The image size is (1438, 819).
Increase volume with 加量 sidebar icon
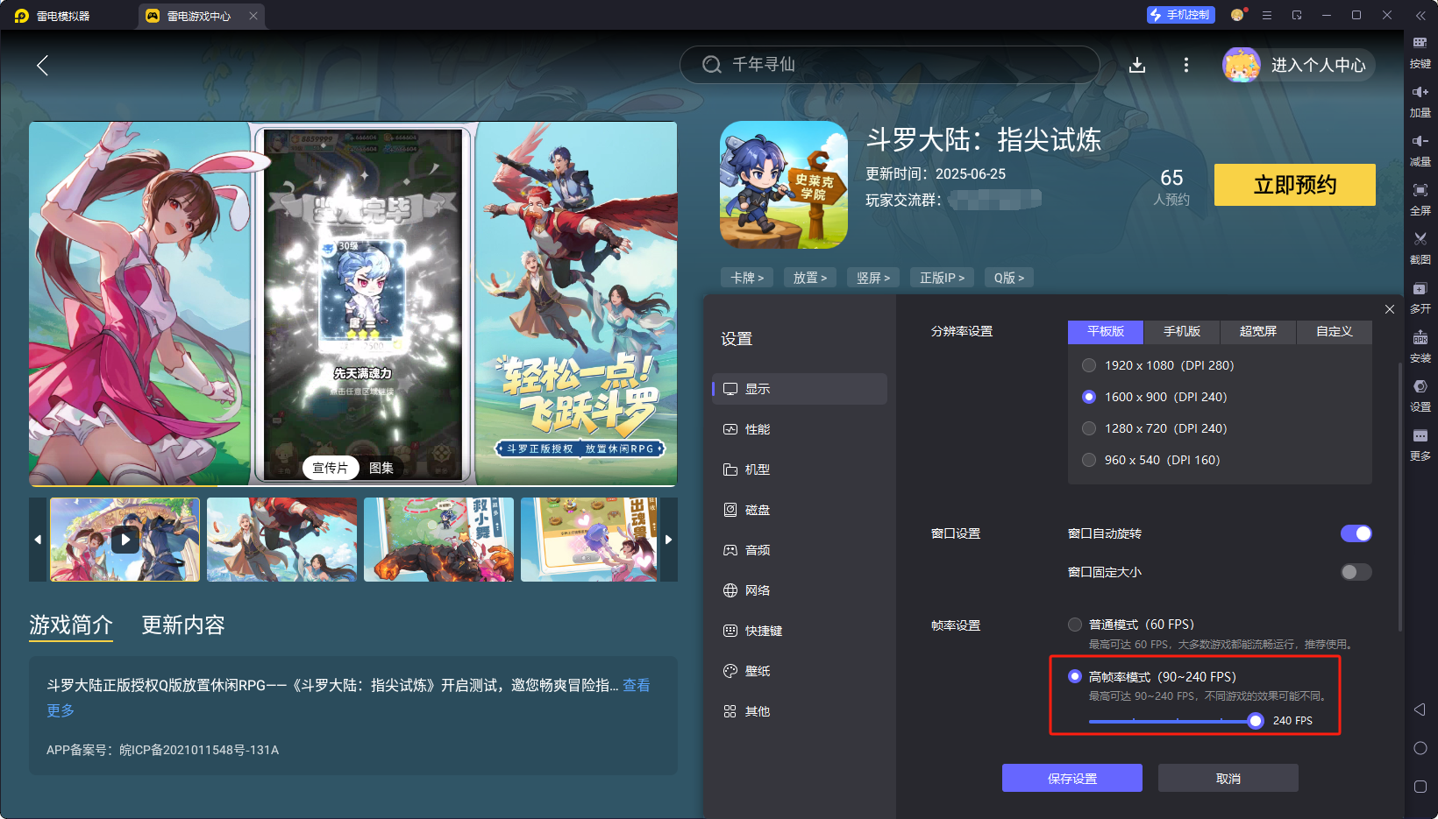click(1420, 101)
